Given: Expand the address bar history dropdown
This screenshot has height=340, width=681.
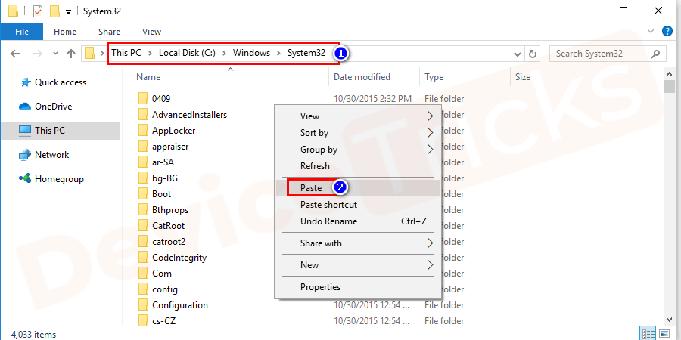Looking at the screenshot, I should [x=518, y=54].
